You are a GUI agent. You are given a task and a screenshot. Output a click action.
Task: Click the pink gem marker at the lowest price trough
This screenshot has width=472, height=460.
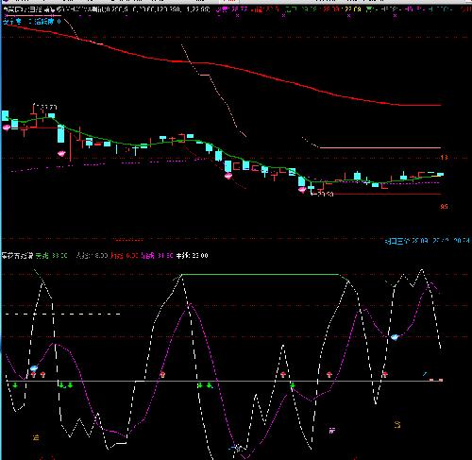pyautogui.click(x=302, y=190)
